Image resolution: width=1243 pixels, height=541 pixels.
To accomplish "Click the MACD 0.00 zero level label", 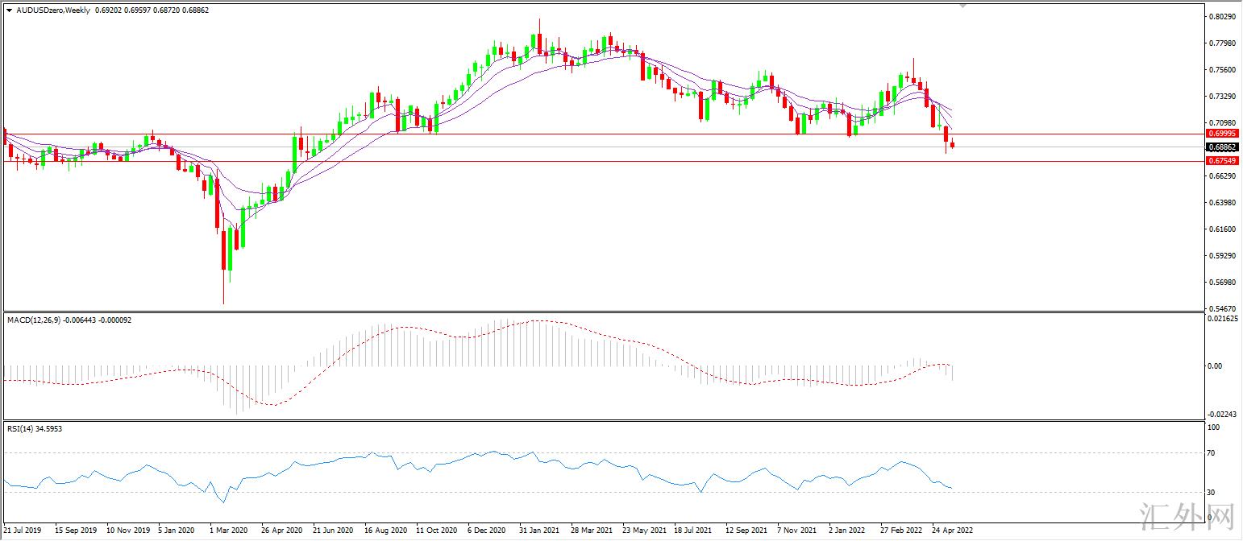I will (1214, 365).
